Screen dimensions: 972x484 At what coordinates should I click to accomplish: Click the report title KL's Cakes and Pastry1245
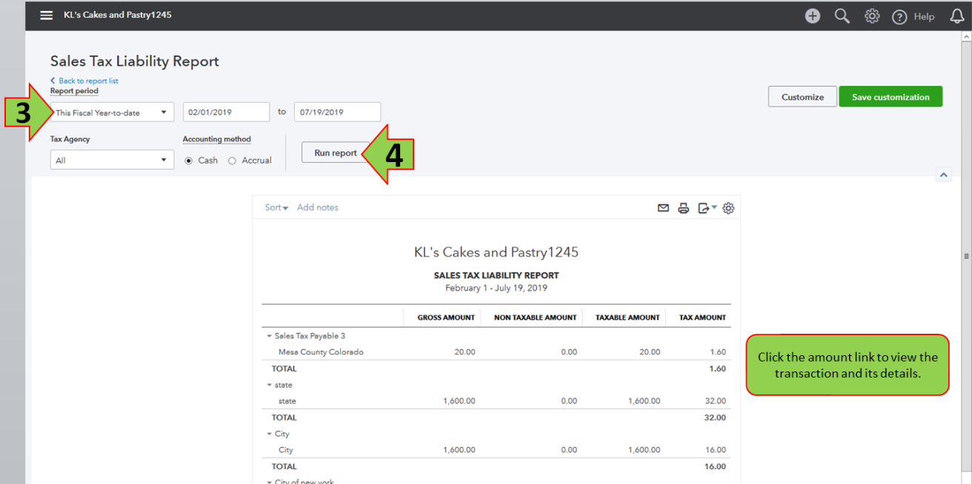point(496,252)
